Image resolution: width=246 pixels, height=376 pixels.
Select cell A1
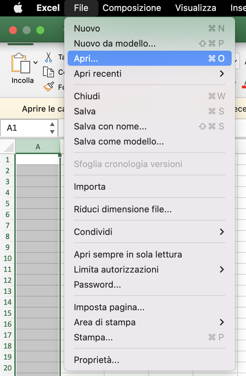coord(37,159)
